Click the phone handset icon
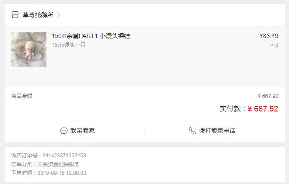This screenshot has width=289, height=184. coord(192,131)
